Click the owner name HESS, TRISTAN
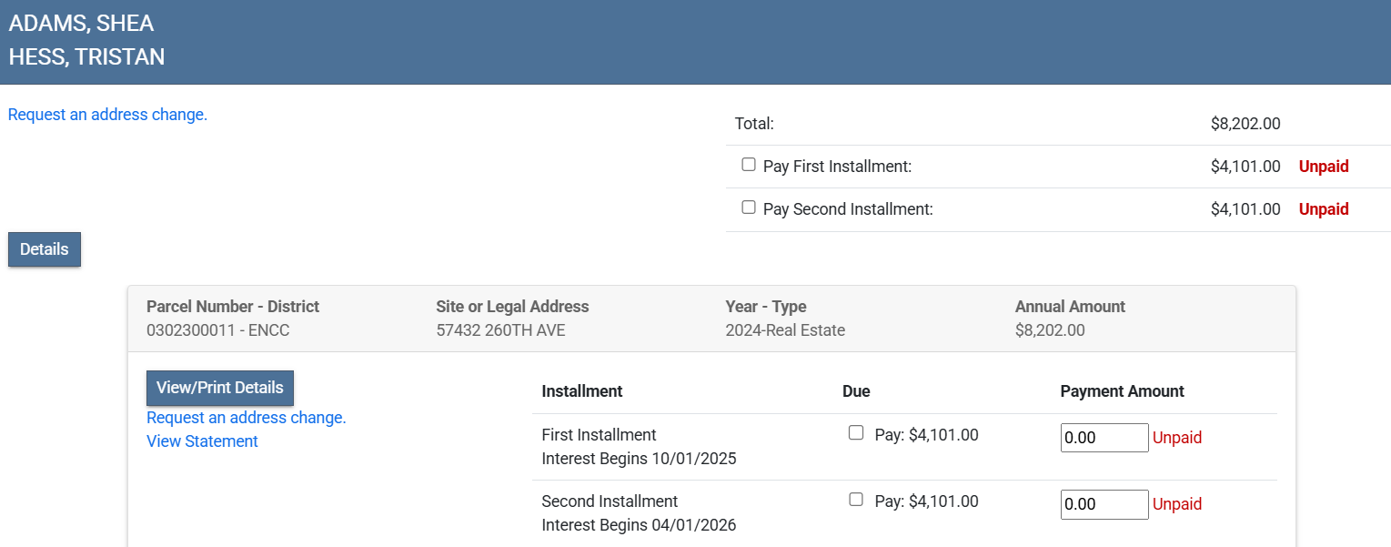 pyautogui.click(x=86, y=57)
